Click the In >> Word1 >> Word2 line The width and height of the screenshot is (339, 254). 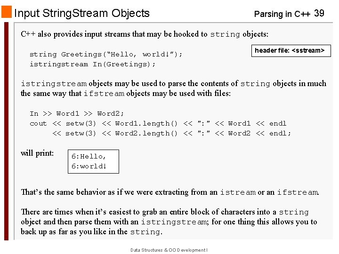pyautogui.click(x=77, y=113)
